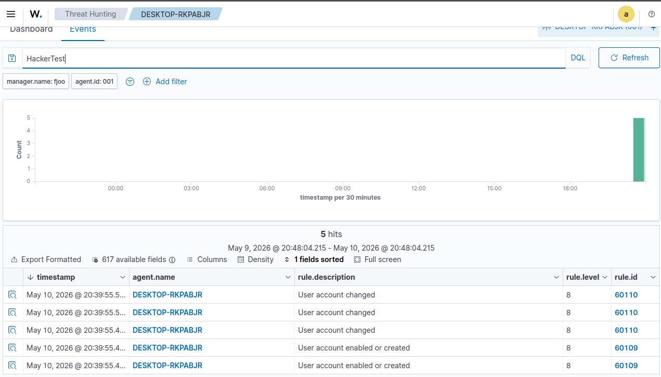Inspect document for second User account changed row
The image size is (661, 377).
click(x=12, y=313)
